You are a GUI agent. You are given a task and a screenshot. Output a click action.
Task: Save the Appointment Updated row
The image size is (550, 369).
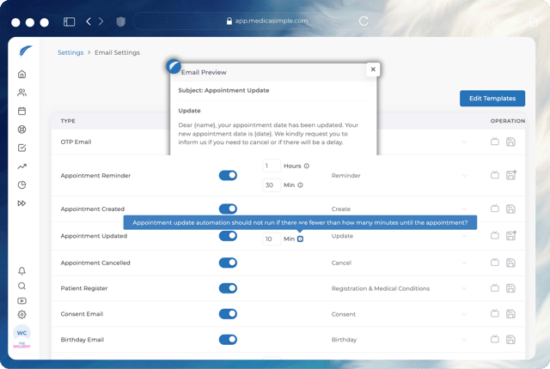[510, 235]
